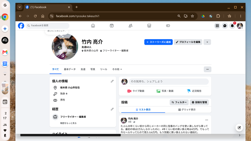
Task: Click the JA input method indicator
Action: pyautogui.click(x=5, y=125)
